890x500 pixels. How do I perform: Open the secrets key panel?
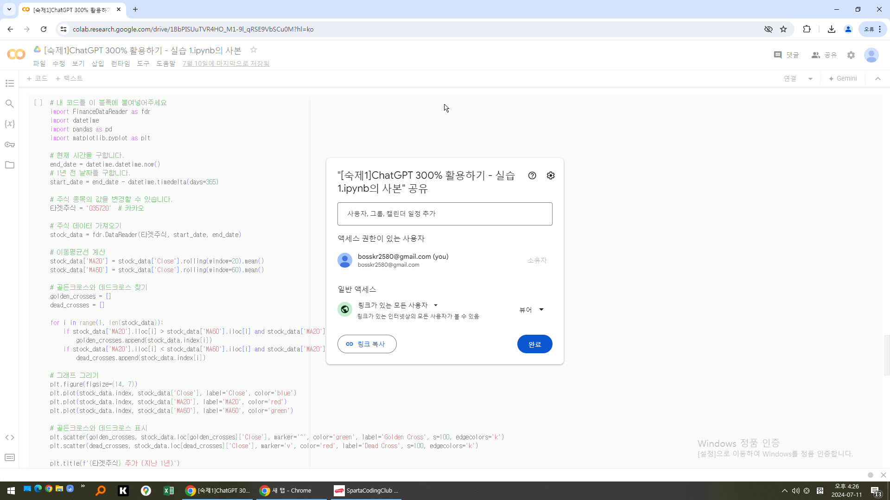tap(10, 144)
